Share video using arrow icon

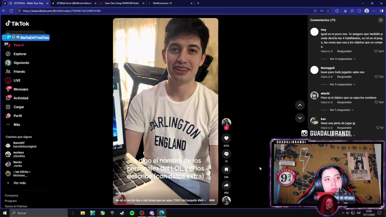point(226,185)
